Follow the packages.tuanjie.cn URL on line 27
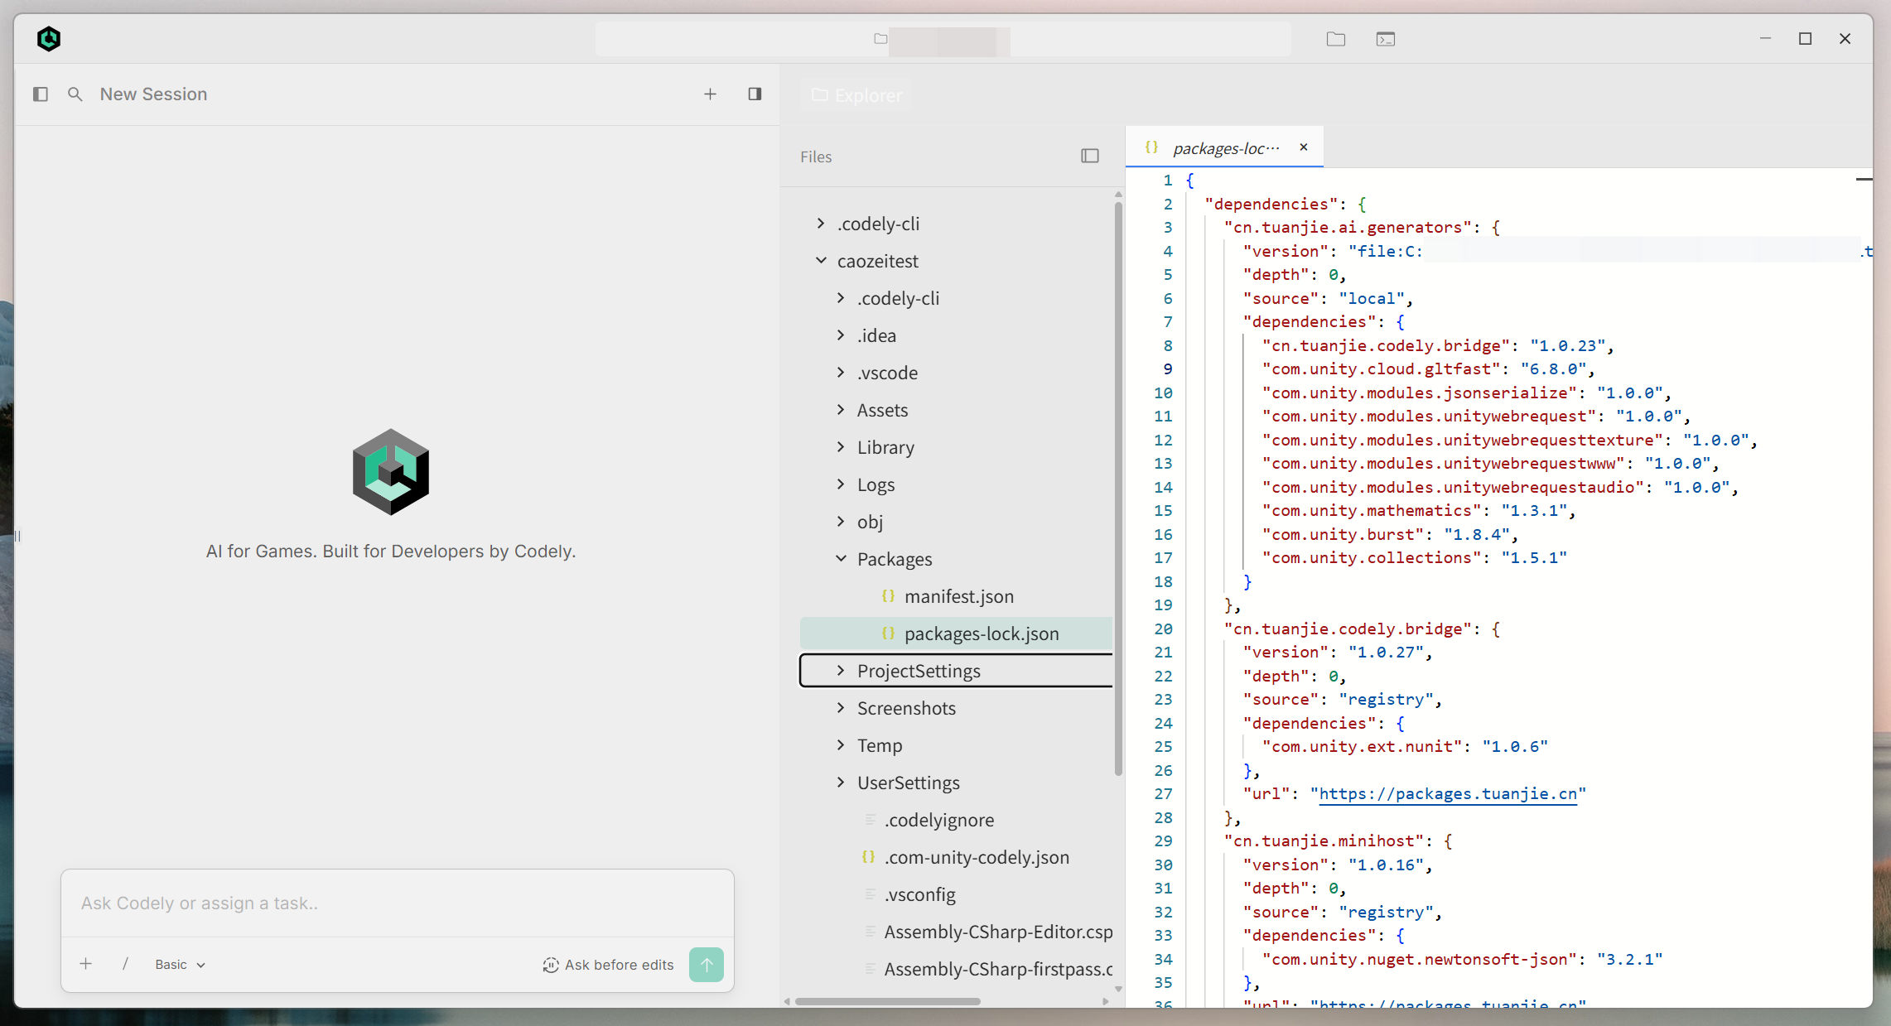Image resolution: width=1891 pixels, height=1026 pixels. click(1448, 794)
